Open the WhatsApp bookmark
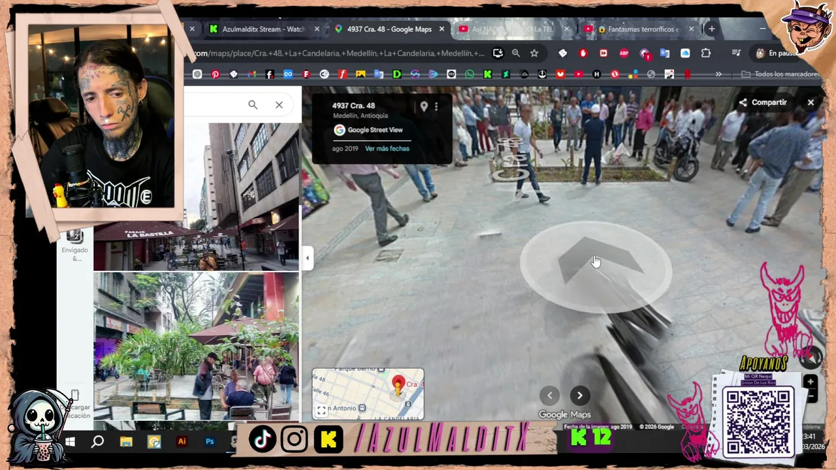This screenshot has height=470, width=836. (x=469, y=74)
